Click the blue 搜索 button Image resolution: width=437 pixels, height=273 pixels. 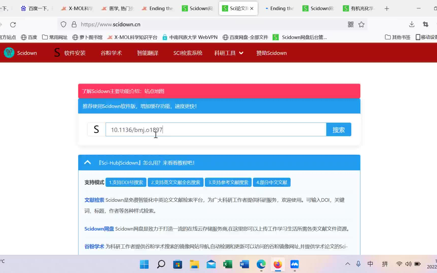tap(339, 129)
